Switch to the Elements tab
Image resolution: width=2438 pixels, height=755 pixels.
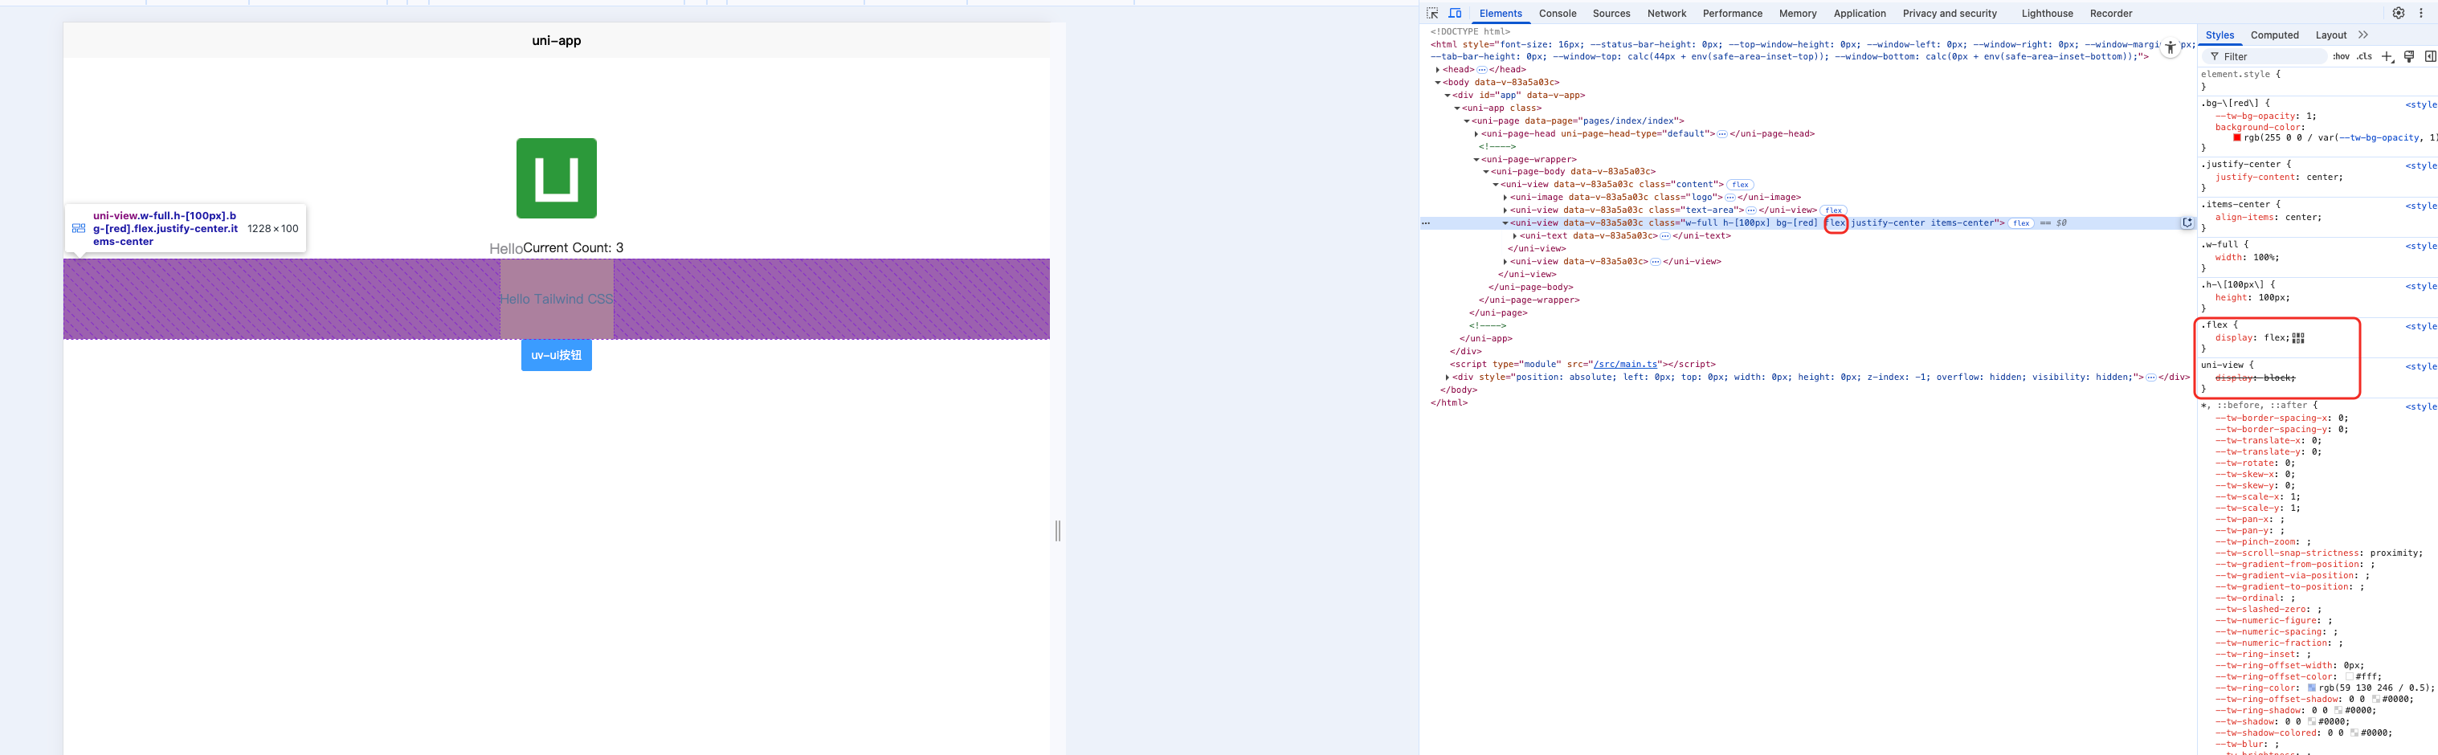(1500, 13)
